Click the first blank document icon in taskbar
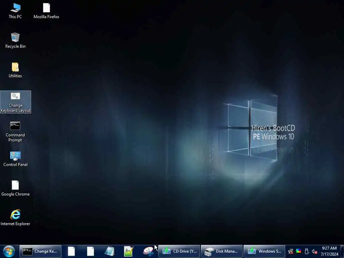This screenshot has height=258, width=344. [x=71, y=251]
